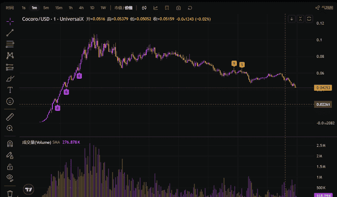Open the emoji icons tool
The height and width of the screenshot is (197, 337).
tap(10, 101)
